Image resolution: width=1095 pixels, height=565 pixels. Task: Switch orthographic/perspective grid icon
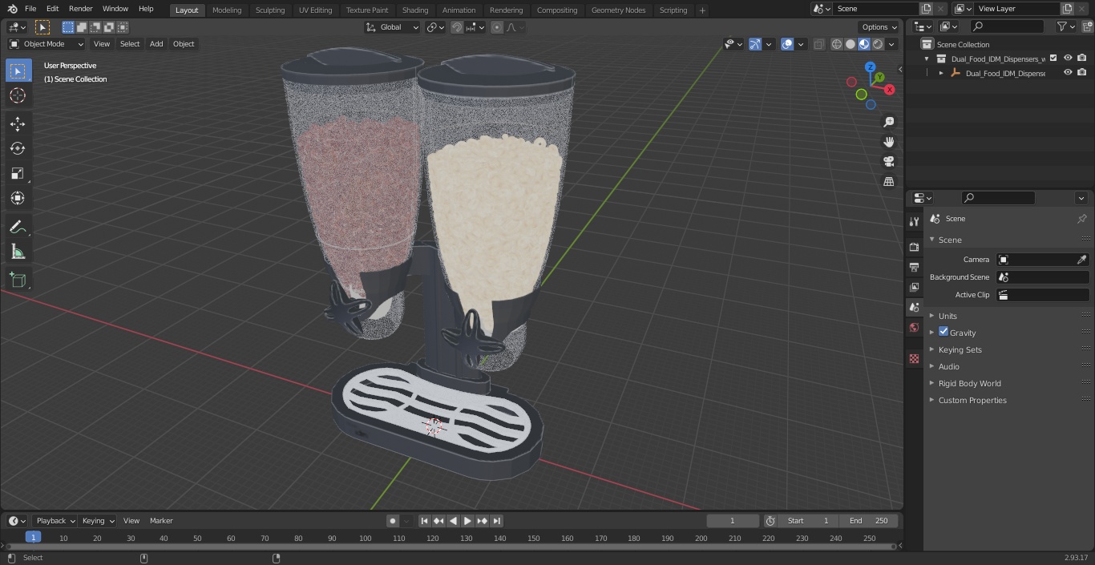click(x=888, y=182)
